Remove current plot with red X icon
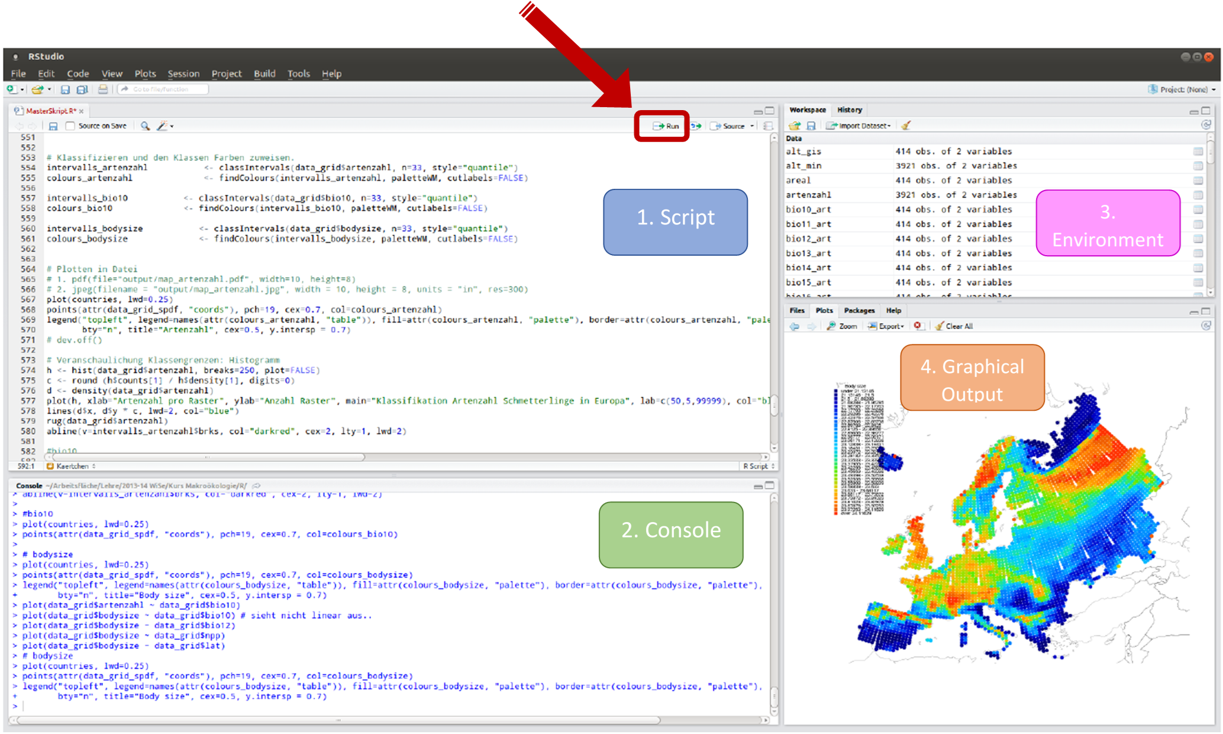Image resolution: width=1223 pixels, height=734 pixels. [918, 326]
